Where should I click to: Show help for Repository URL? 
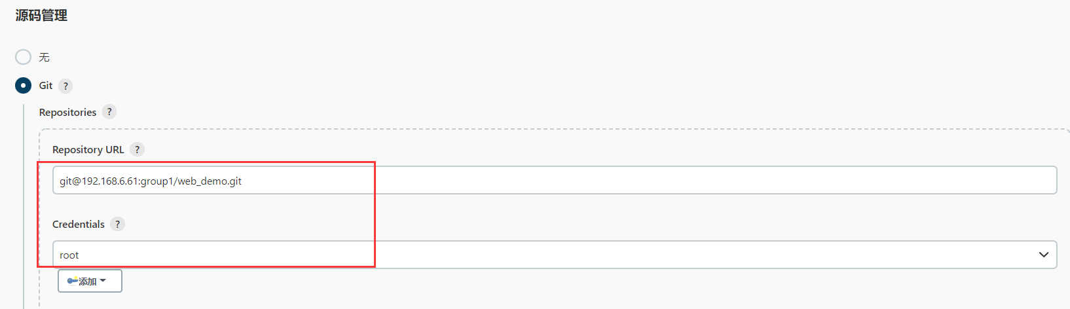(137, 149)
